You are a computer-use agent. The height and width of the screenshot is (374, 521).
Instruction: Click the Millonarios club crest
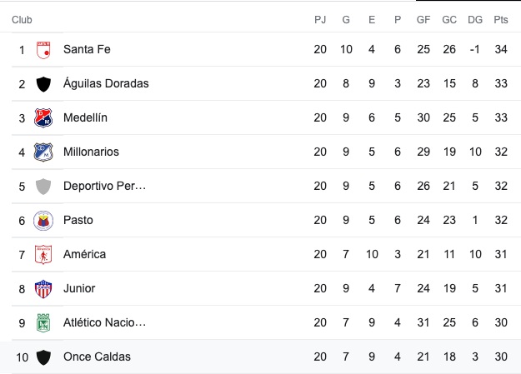(x=43, y=152)
